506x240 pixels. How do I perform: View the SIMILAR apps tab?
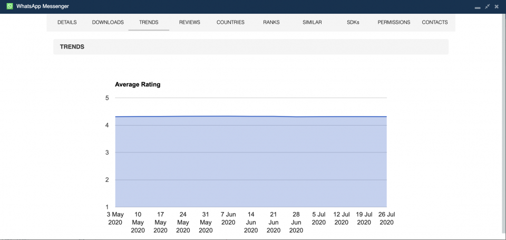(x=312, y=22)
